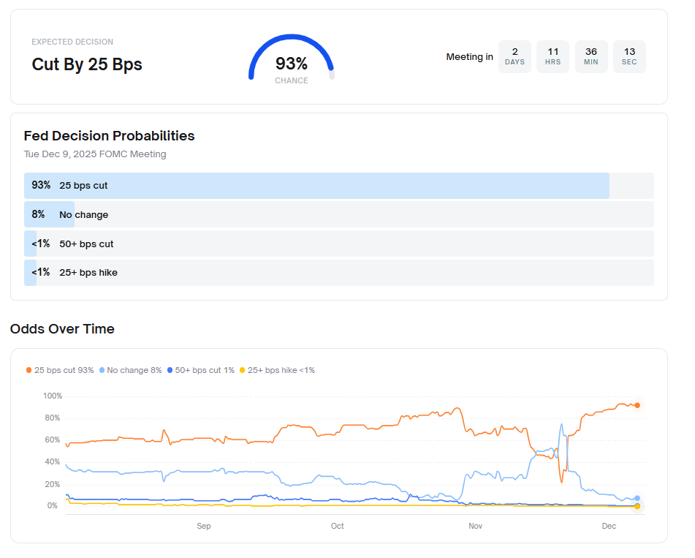Select the 25+ bps hike probability row

[338, 273]
